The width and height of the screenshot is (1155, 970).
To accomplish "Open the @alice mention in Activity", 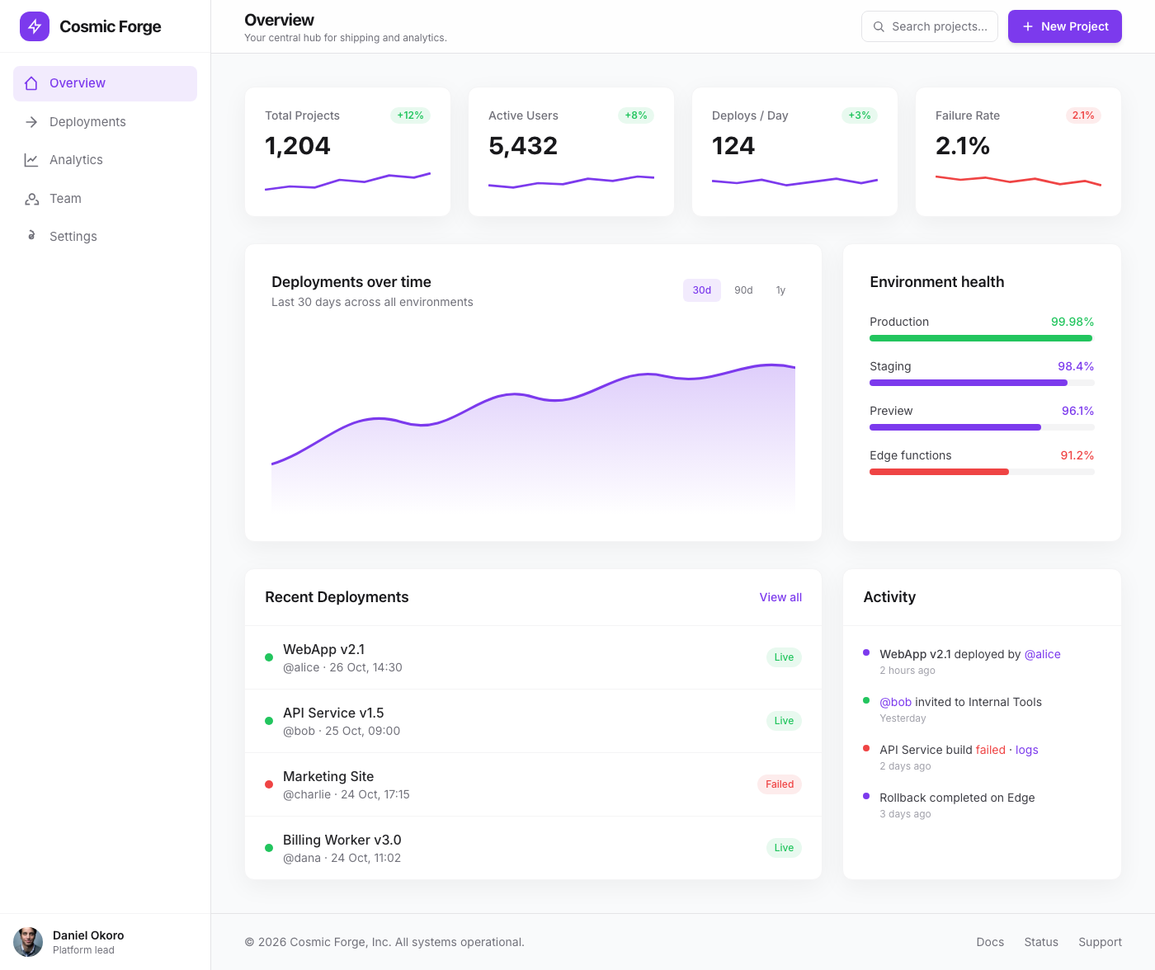I will click(1042, 654).
